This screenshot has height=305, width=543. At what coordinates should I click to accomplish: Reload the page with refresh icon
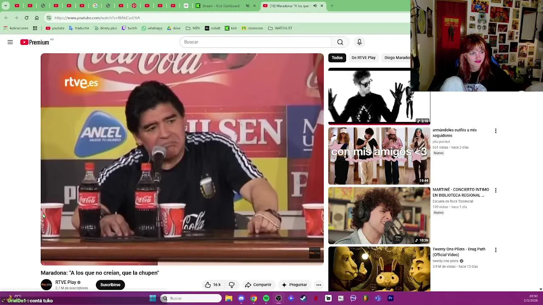pos(26,18)
